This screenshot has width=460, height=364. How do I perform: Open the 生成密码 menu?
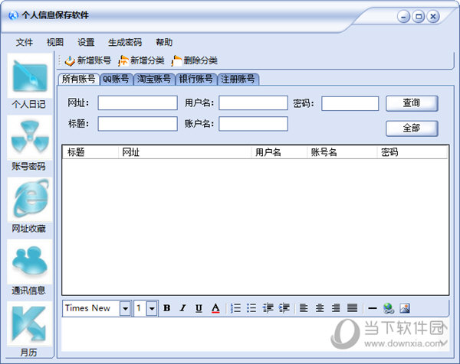125,42
